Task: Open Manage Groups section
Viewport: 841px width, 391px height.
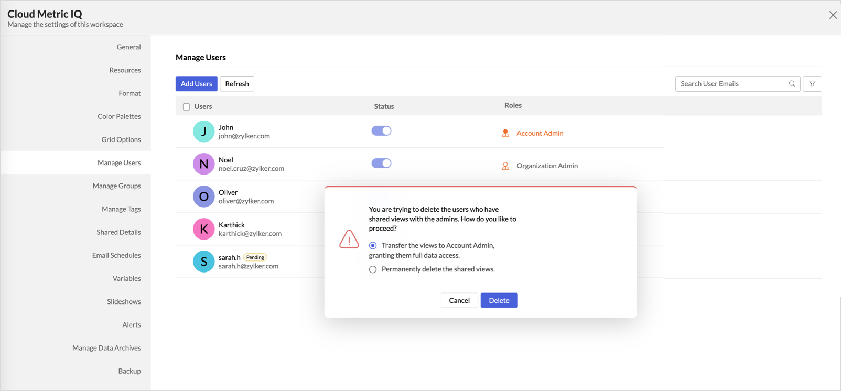Action: [116, 186]
